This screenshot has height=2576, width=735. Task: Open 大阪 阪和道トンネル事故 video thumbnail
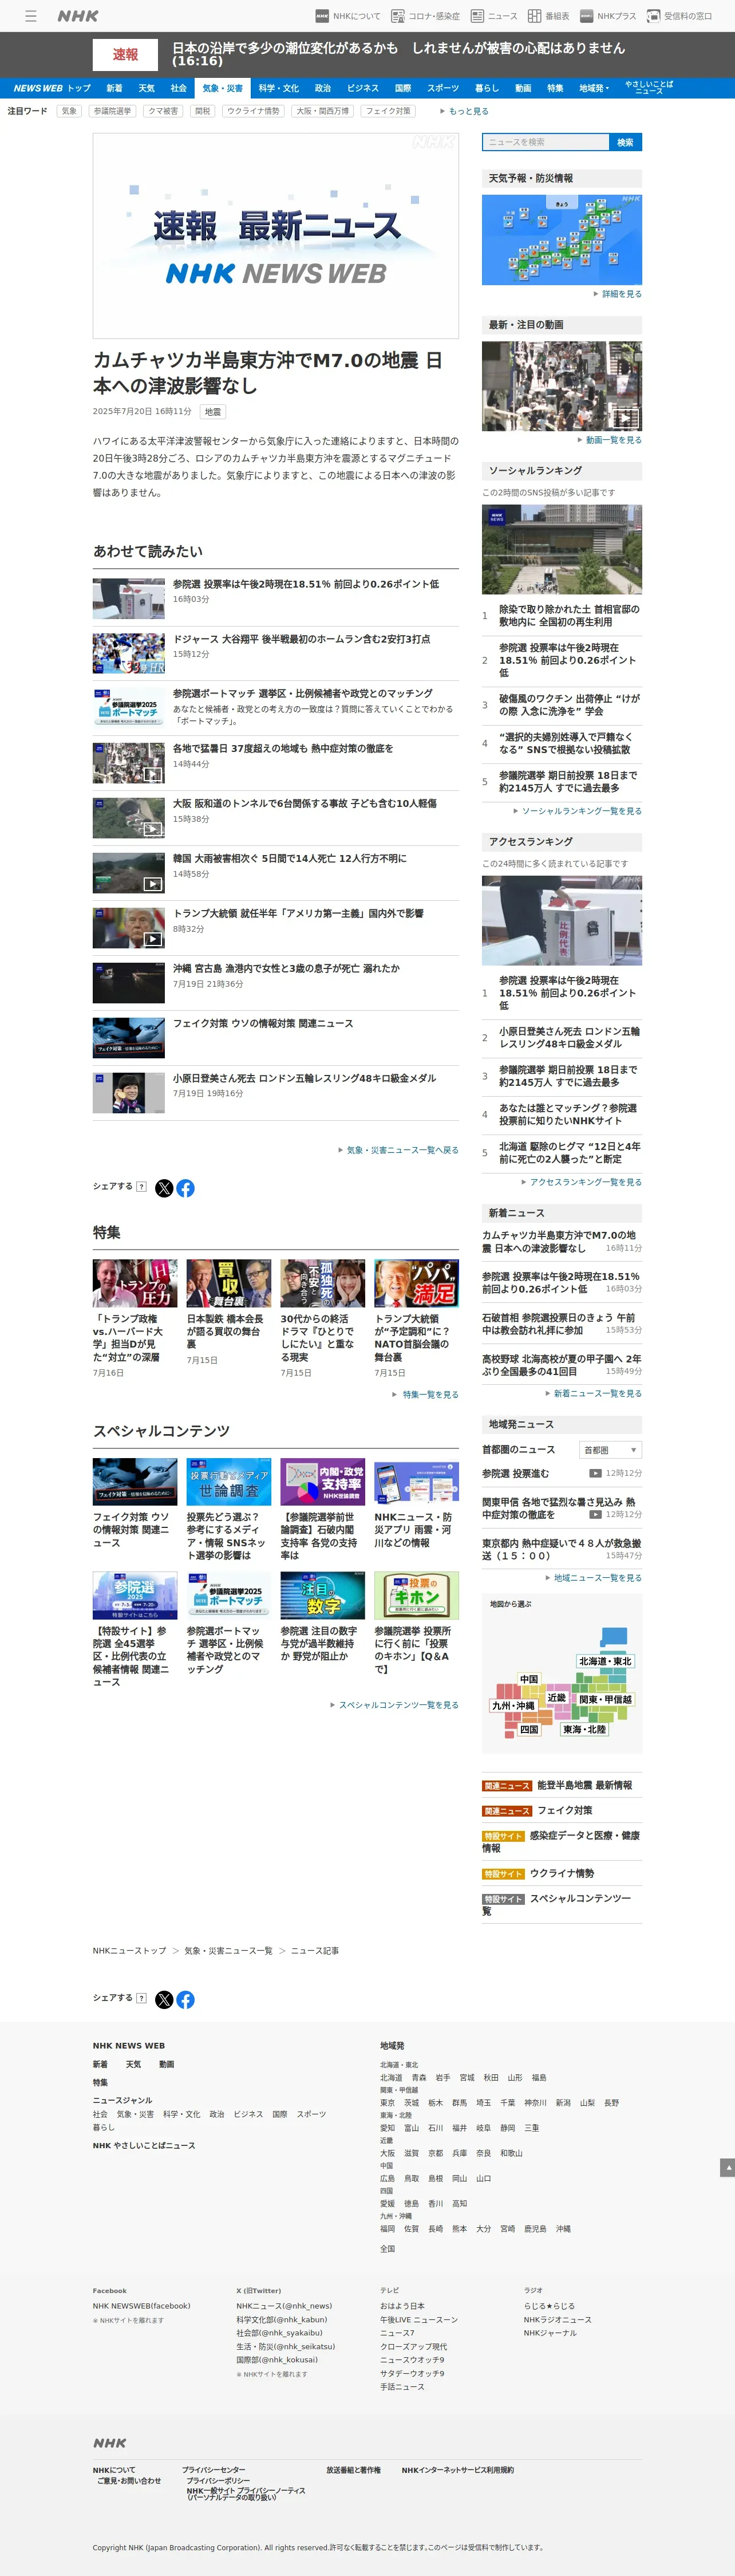129,818
